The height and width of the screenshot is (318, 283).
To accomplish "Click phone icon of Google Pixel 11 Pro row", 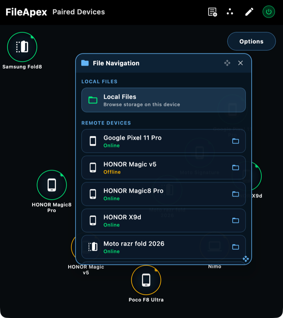I will [93, 141].
